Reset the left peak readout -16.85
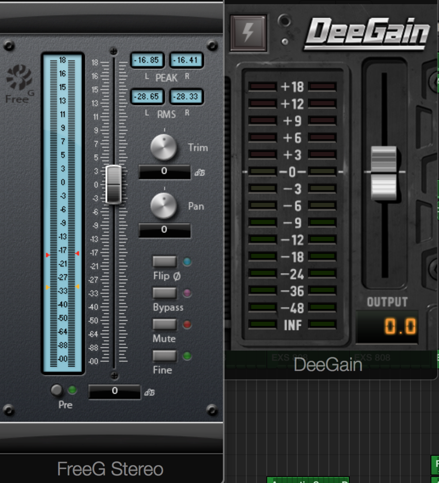 tap(147, 60)
